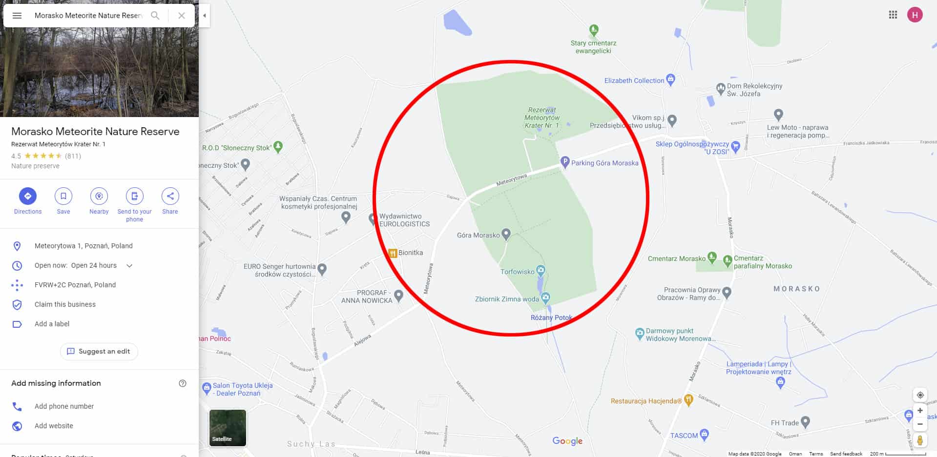Click Parking Góra Moraska marker
This screenshot has width=937, height=457.
[x=565, y=162]
